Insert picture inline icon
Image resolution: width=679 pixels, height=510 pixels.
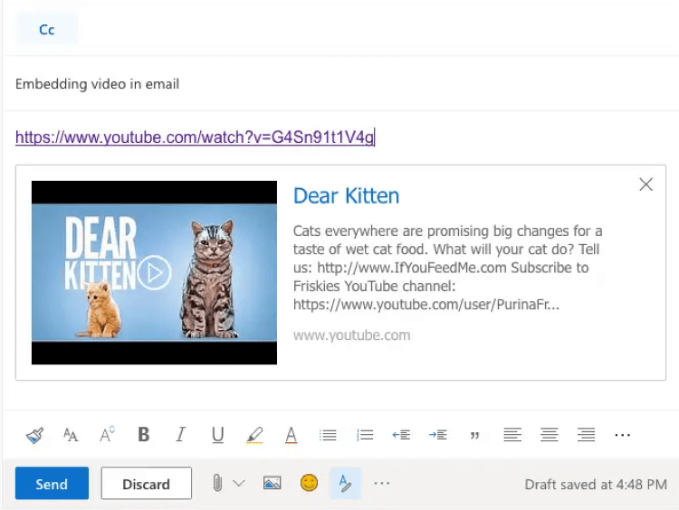pos(272,483)
